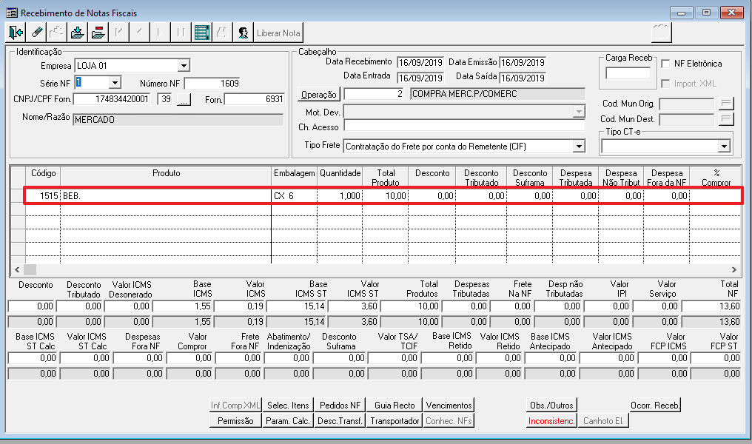Expand the Tipo Frete dropdown
The height and width of the screenshot is (444, 752).
tap(579, 147)
